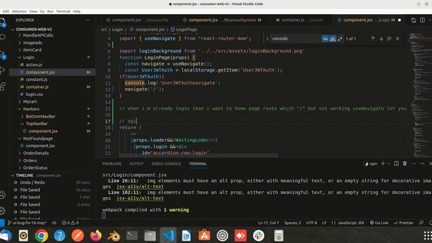Image resolution: width=432 pixels, height=243 pixels.
Task: Toggle Use Regular Expression in find
Action: 340,39
